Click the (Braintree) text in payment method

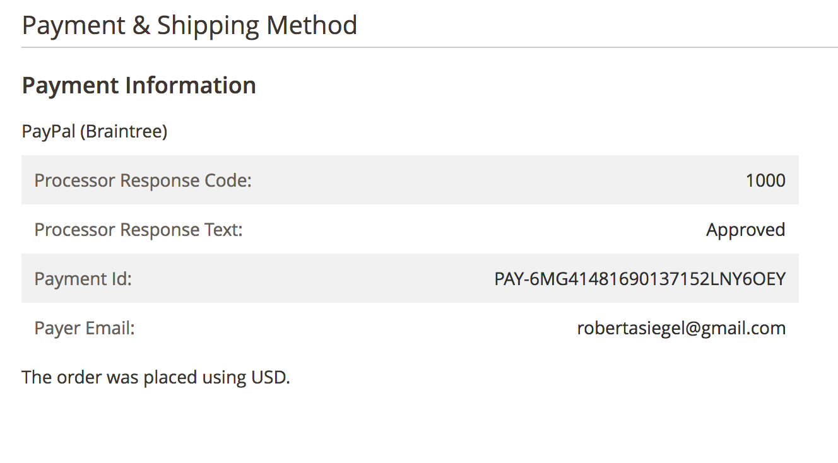[124, 132]
